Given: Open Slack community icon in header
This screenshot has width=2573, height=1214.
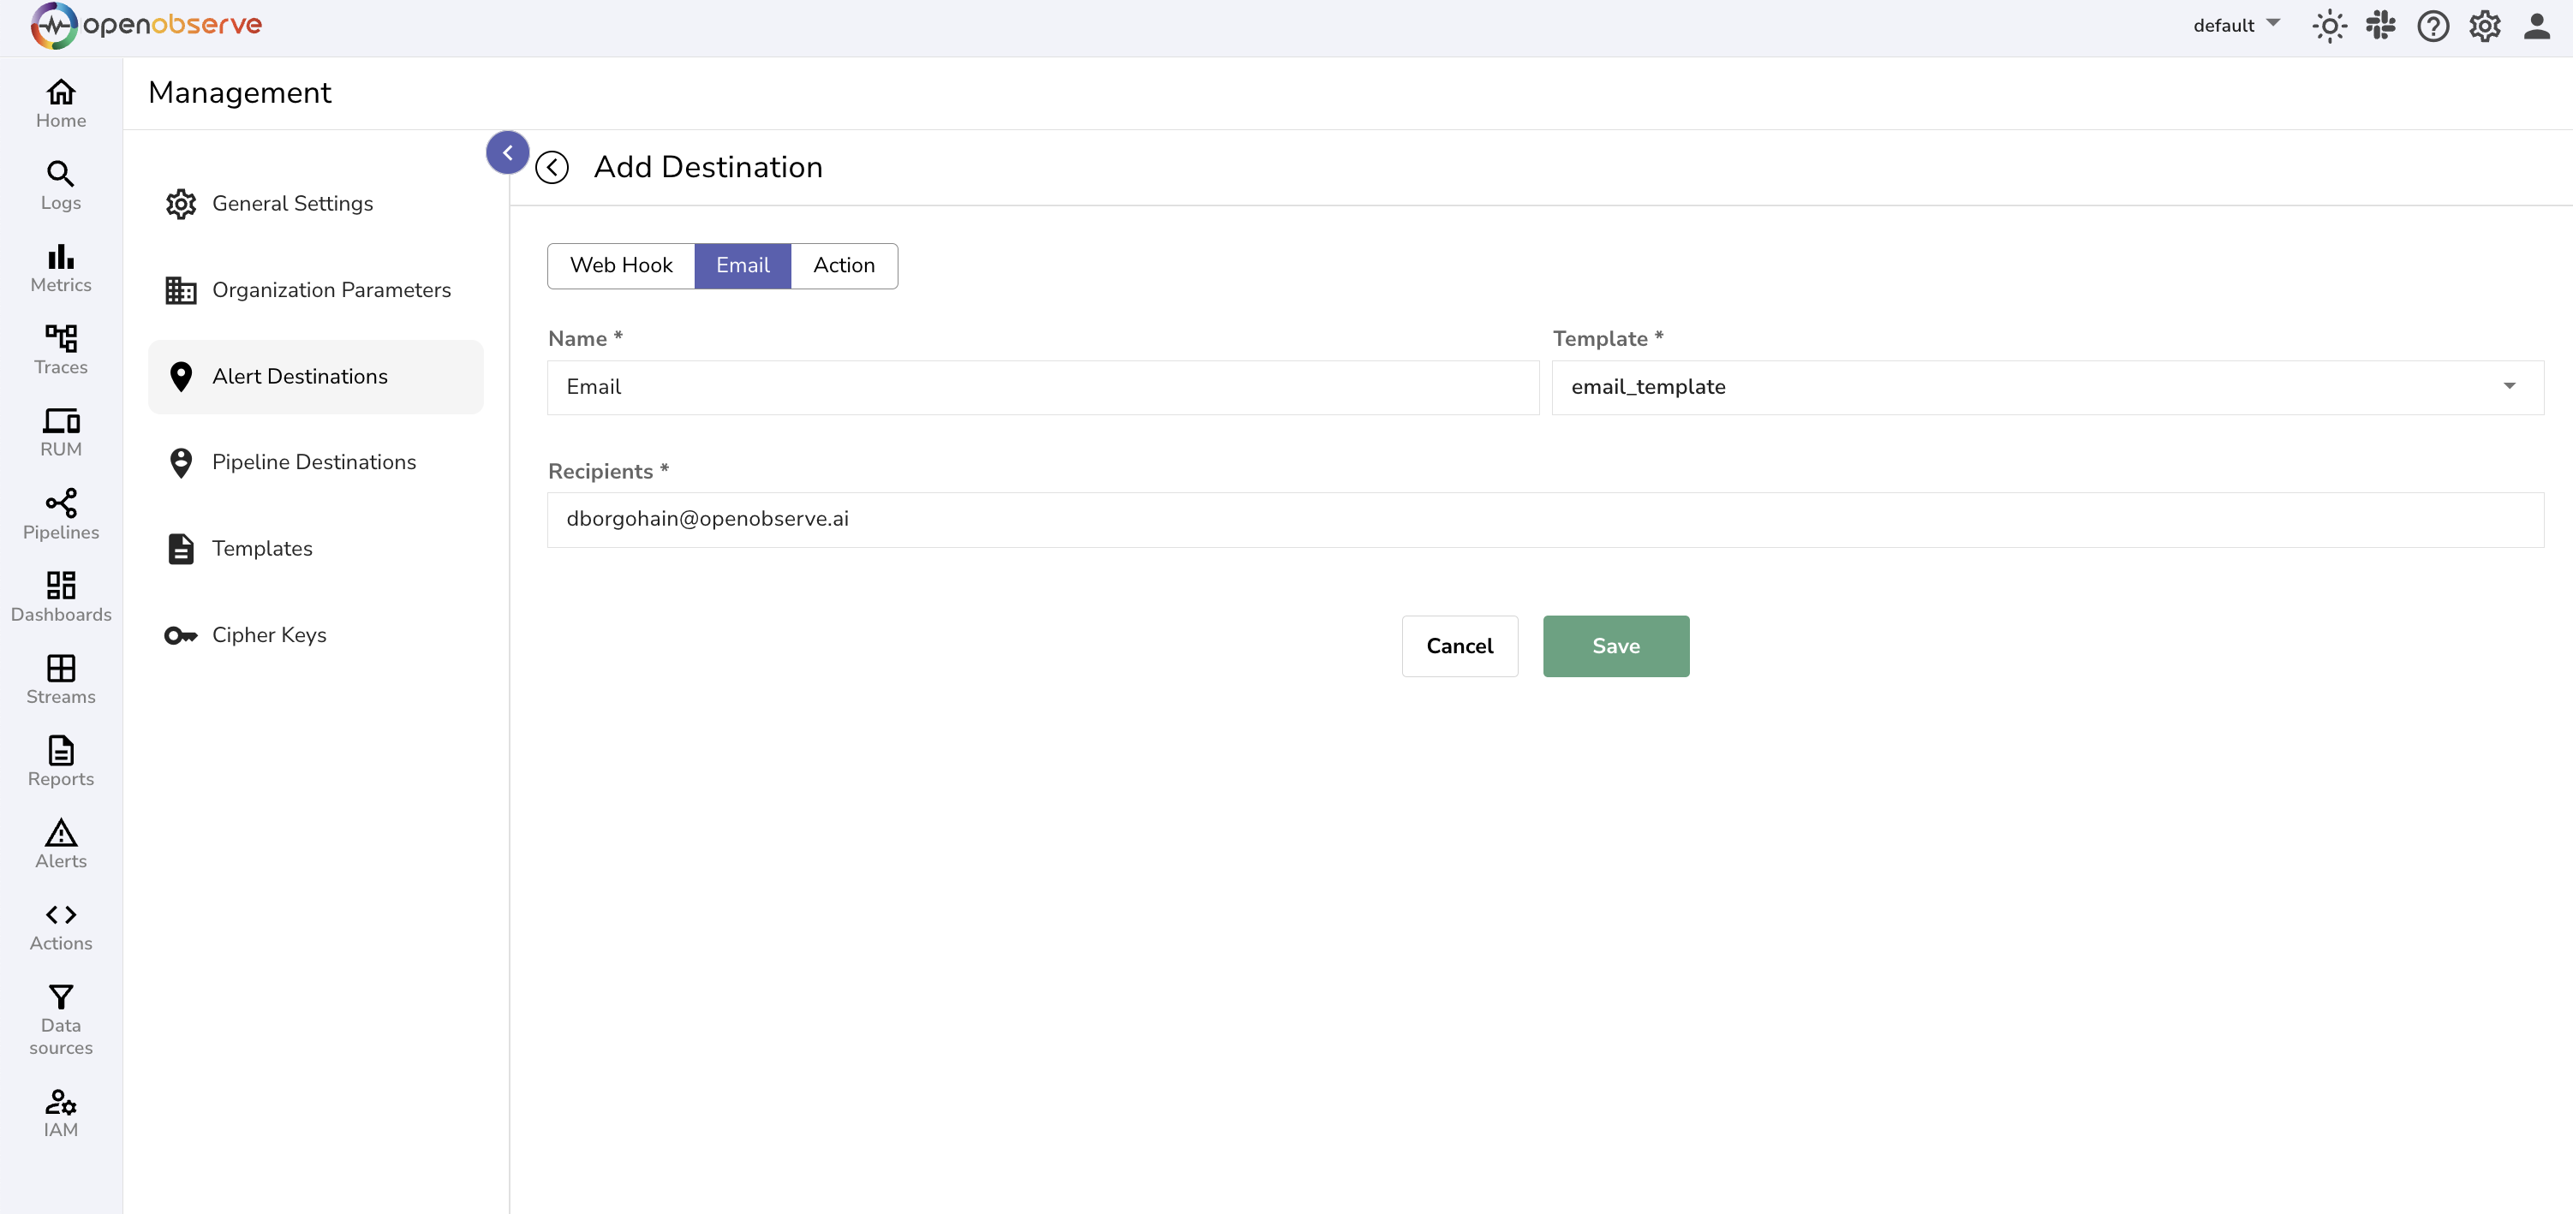Looking at the screenshot, I should 2381,26.
